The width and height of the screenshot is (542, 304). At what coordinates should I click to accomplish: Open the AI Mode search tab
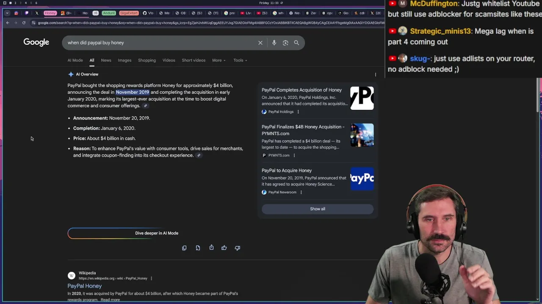tap(75, 60)
